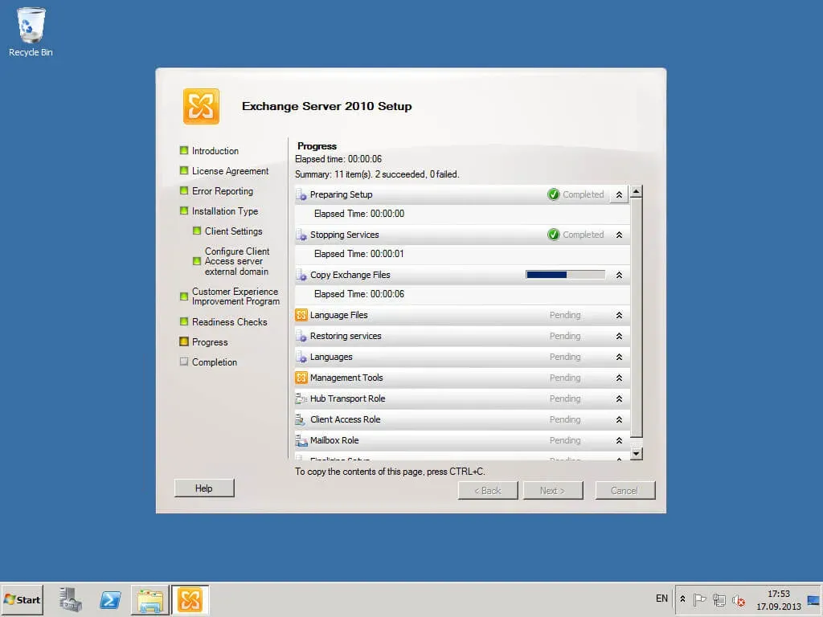823x617 pixels.
Task: Toggle the Languages row chevron
Action: tap(620, 357)
